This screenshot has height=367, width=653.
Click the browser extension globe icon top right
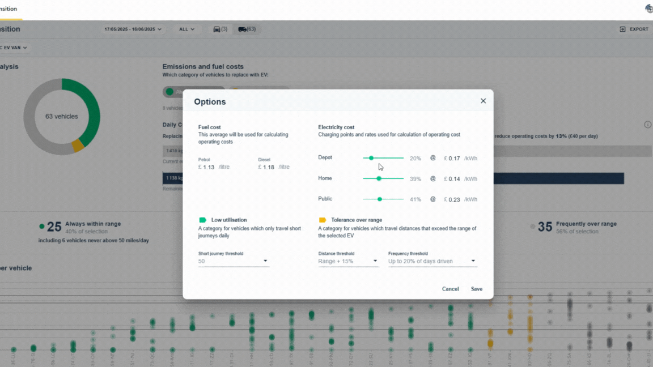pos(648,9)
